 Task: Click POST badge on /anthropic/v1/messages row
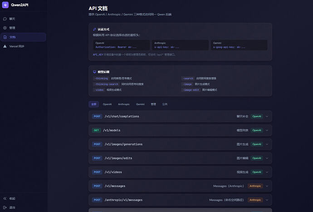click(x=97, y=200)
